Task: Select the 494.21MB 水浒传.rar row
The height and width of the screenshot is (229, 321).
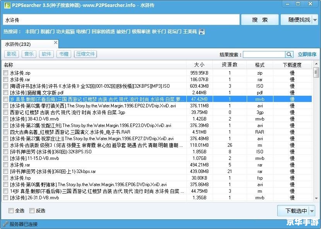Action: pos(157,165)
